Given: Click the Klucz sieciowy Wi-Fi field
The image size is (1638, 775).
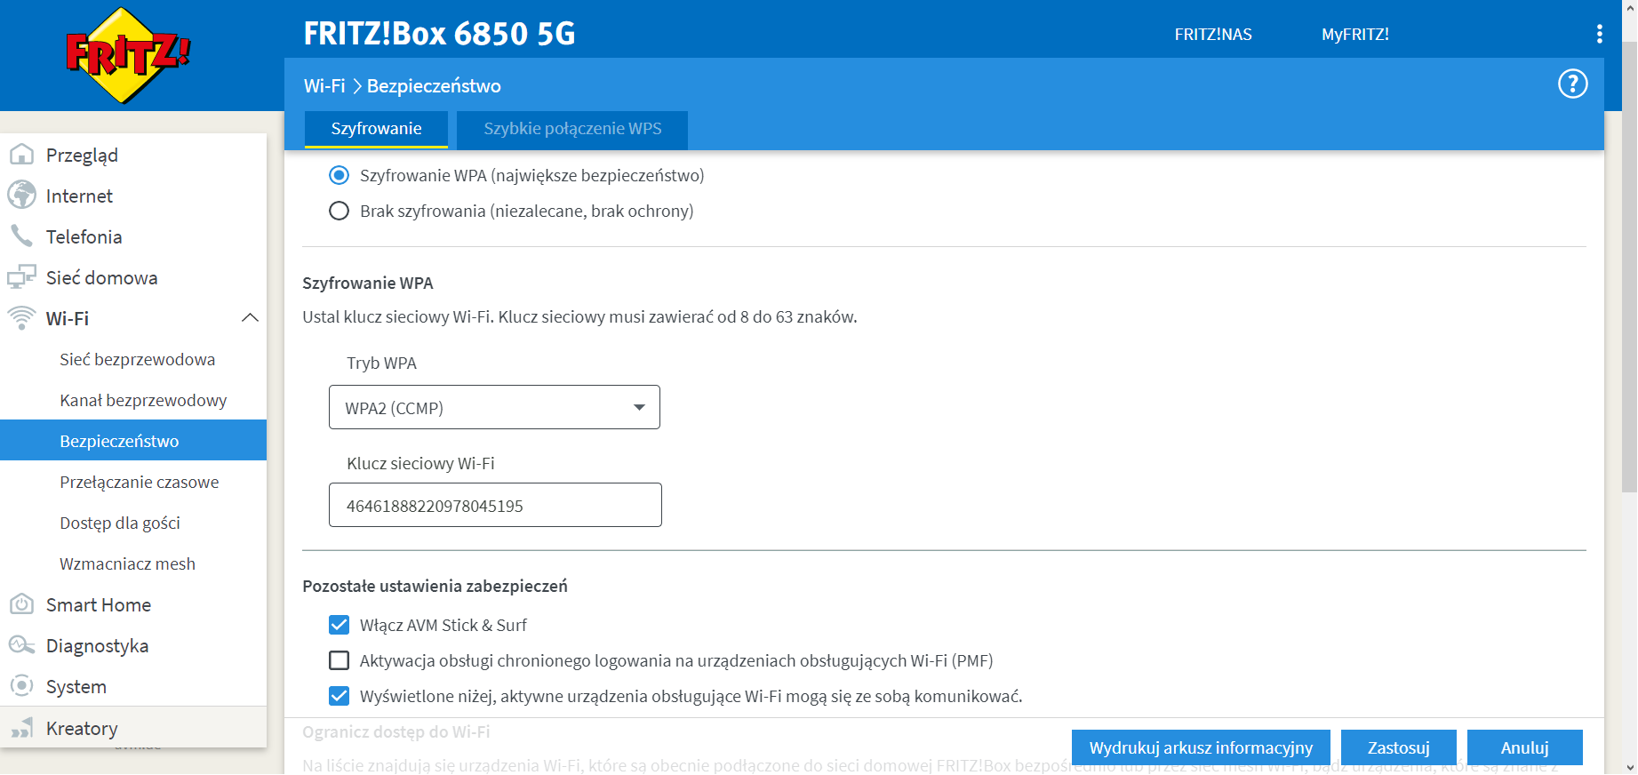Looking at the screenshot, I should (x=495, y=505).
